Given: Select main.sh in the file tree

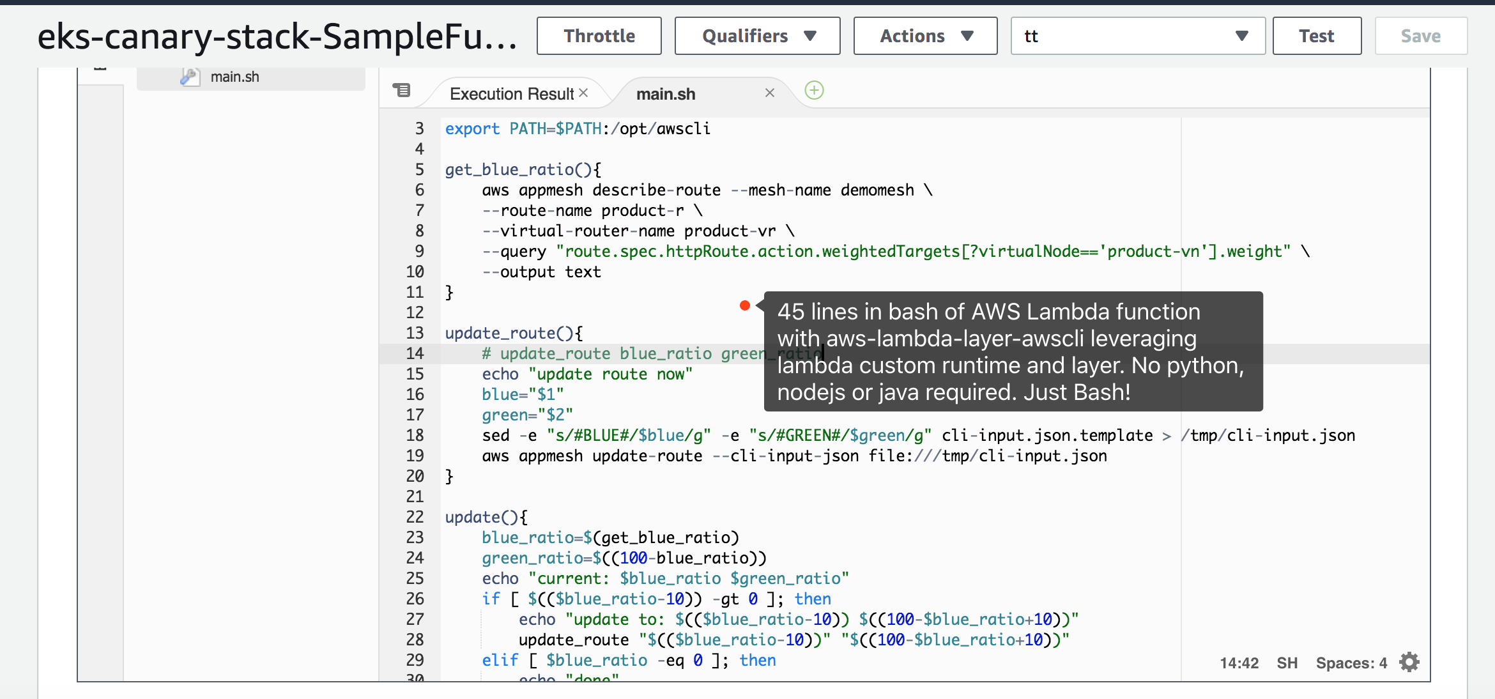Looking at the screenshot, I should coord(234,77).
